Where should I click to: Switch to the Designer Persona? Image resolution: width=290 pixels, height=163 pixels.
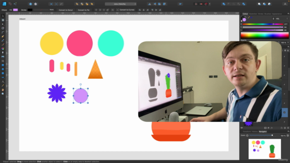pyautogui.click(x=4, y=4)
